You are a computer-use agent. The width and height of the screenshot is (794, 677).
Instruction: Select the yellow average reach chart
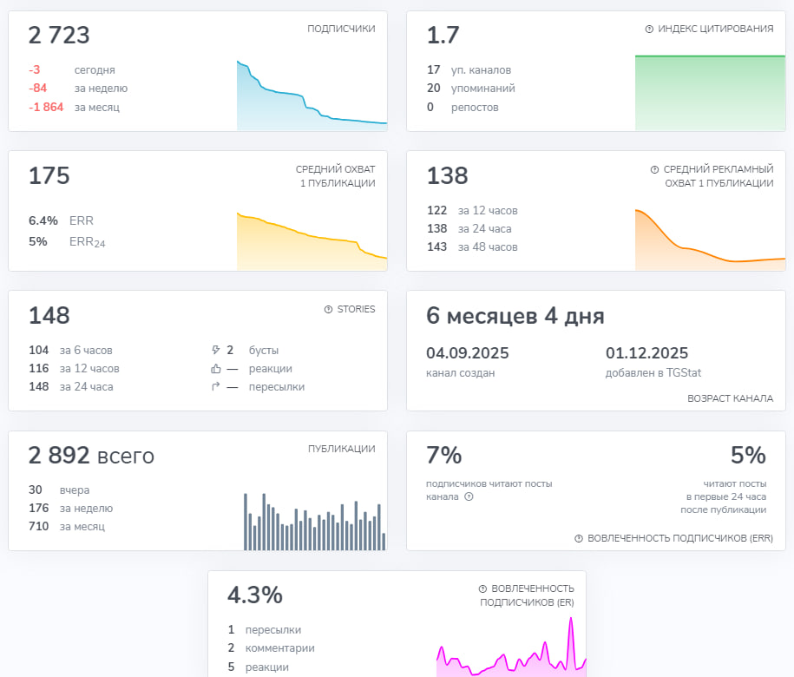[311, 239]
